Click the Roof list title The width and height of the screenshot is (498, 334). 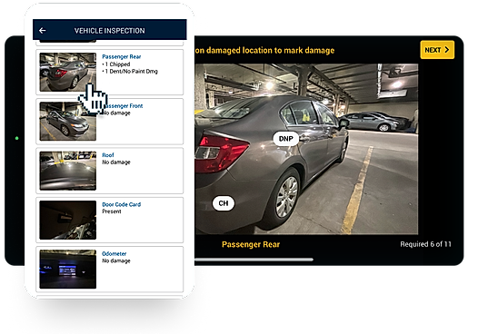[108, 155]
